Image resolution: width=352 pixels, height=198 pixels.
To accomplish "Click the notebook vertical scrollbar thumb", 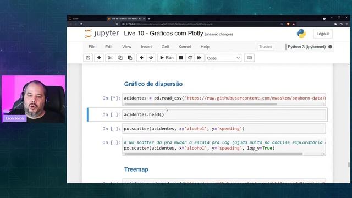I will (x=349, y=165).
